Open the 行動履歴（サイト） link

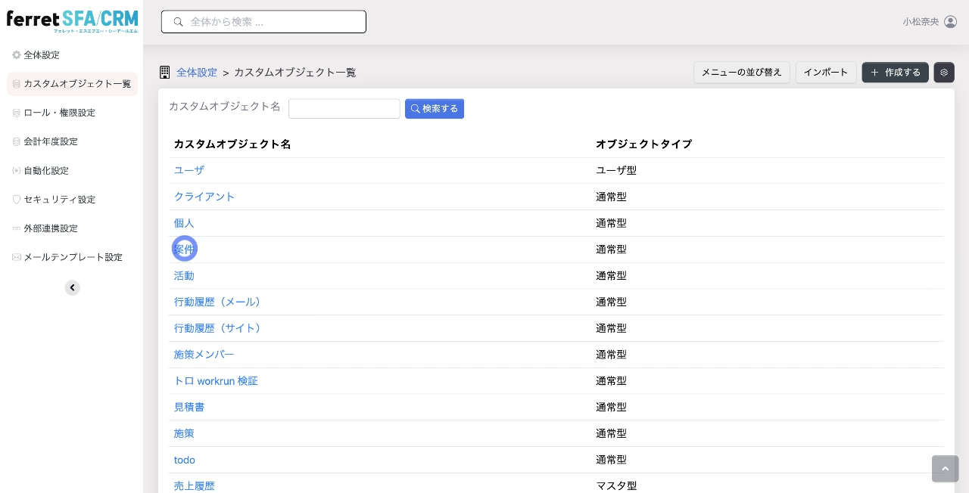point(220,328)
